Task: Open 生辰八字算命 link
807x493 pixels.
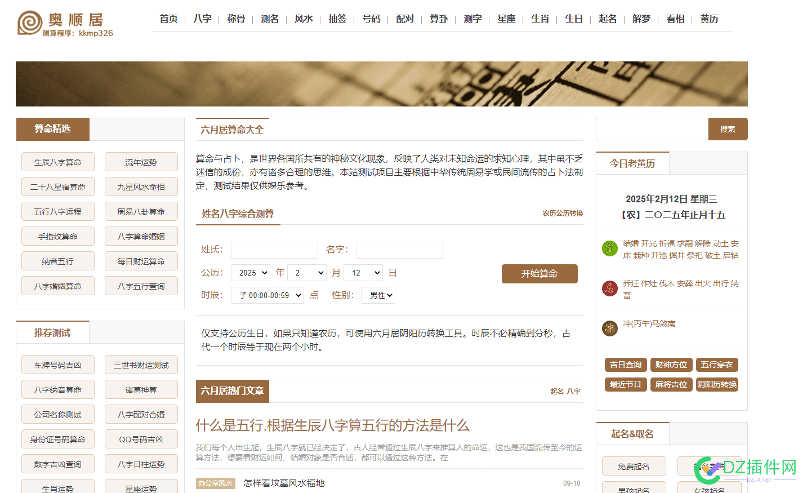Action: (x=58, y=162)
